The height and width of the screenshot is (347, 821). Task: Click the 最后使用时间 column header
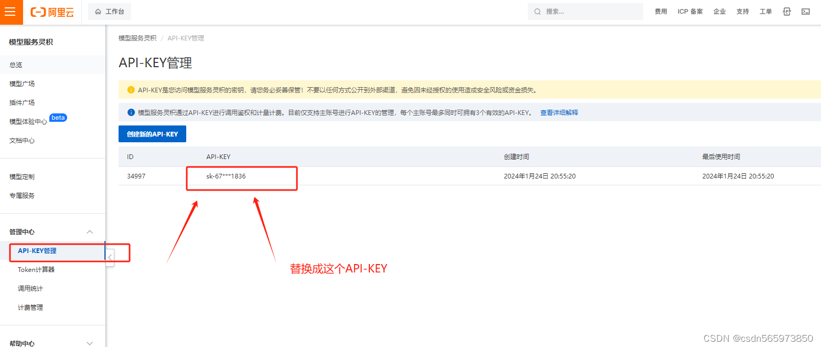721,157
